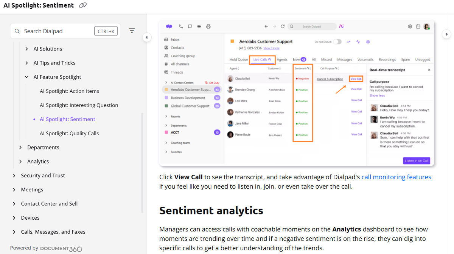Click the Cancel Subscription call purpose link
This screenshot has width=454, height=254.
(330, 79)
